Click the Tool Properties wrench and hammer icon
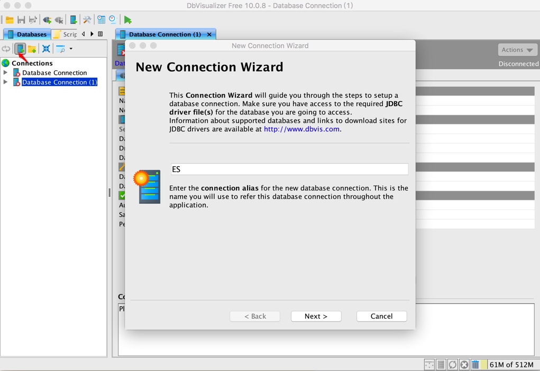 (x=87, y=20)
